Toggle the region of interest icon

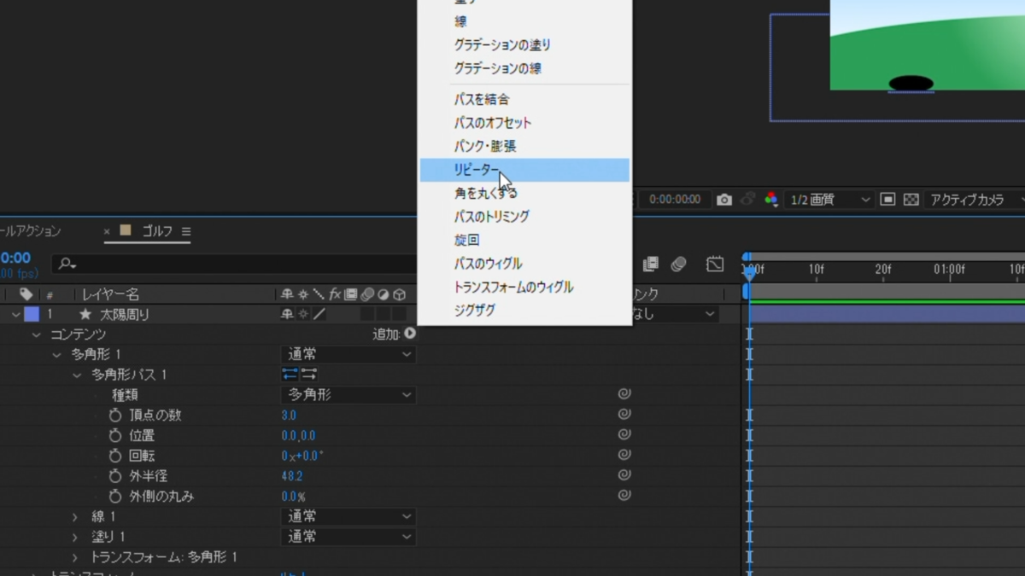[x=887, y=200]
